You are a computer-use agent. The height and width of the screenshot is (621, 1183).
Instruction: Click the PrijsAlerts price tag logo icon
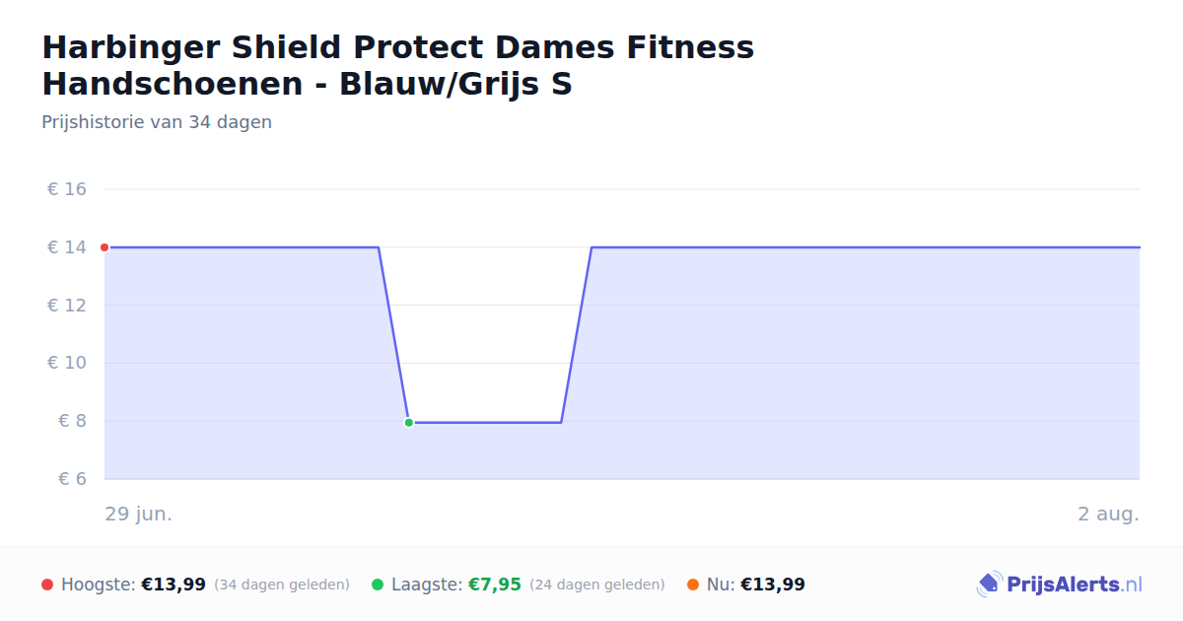[x=989, y=585]
